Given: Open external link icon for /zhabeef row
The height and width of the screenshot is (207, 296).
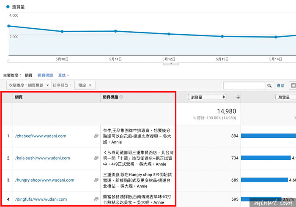Looking at the screenshot, I should (96, 136).
